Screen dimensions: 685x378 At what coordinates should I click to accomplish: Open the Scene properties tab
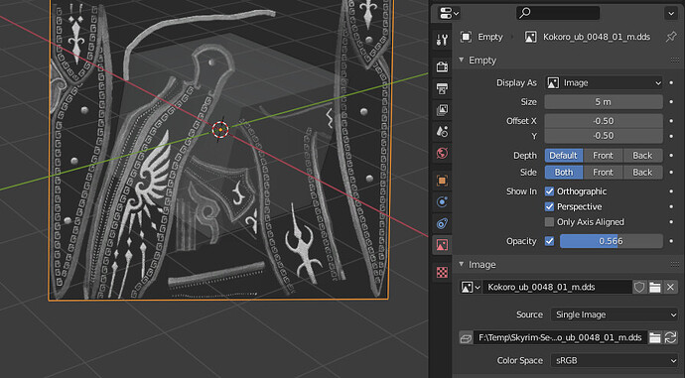tap(442, 131)
